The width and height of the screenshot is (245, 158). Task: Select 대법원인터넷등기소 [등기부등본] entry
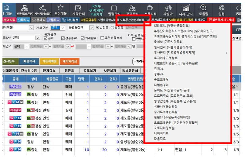176,63
